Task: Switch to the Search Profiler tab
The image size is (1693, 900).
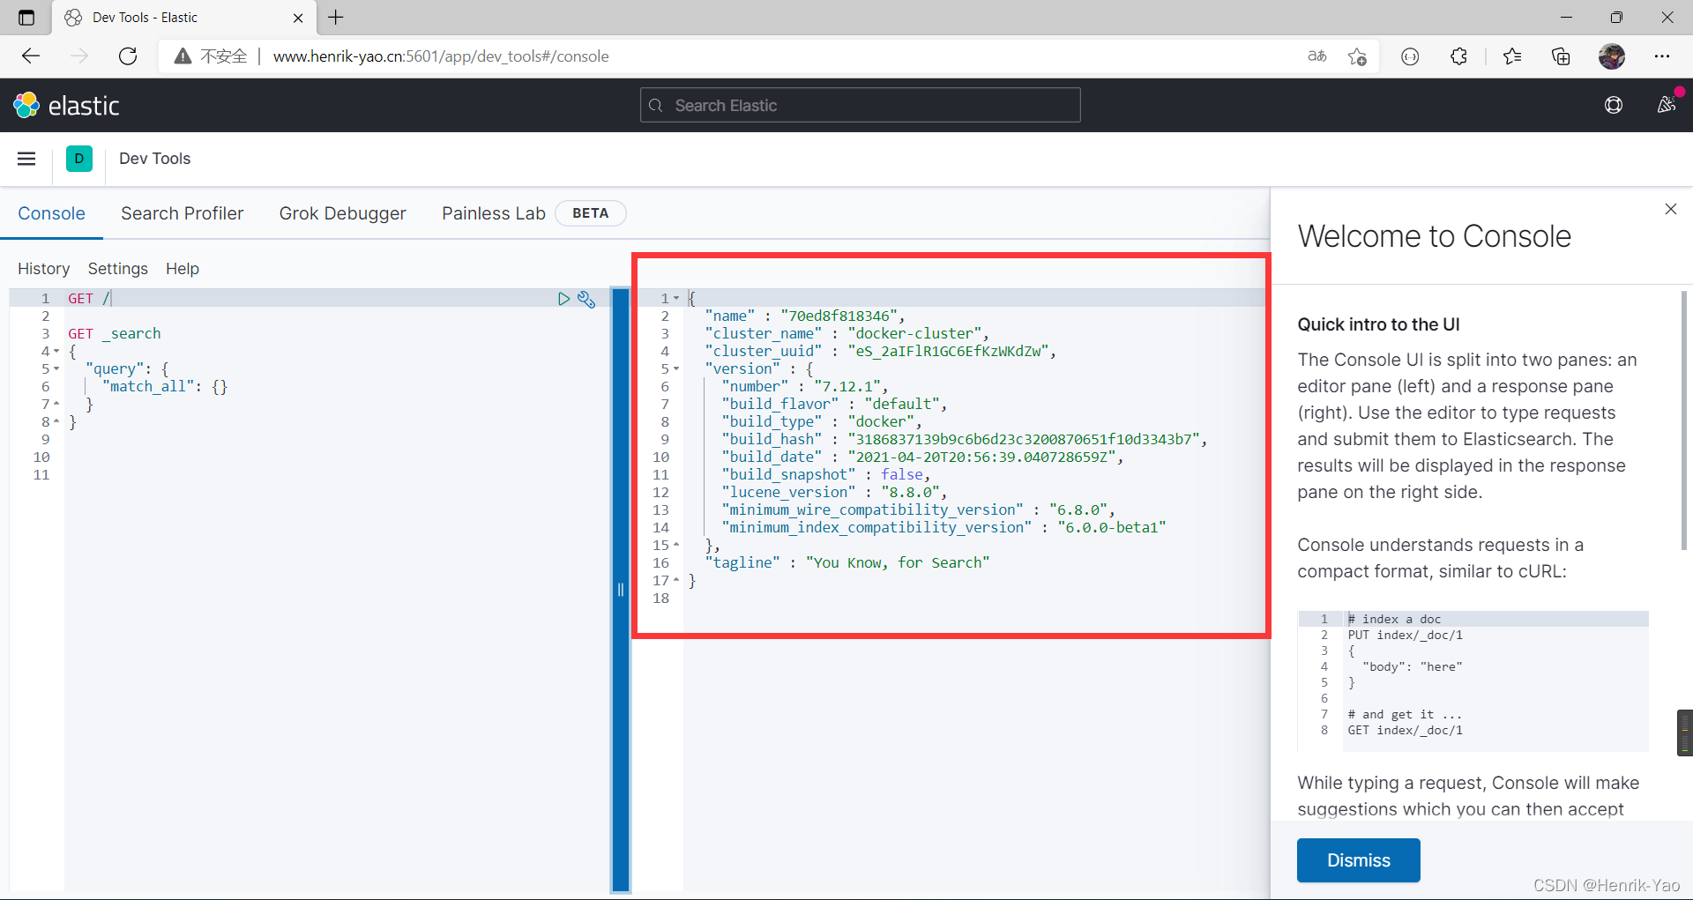Action: tap(183, 213)
